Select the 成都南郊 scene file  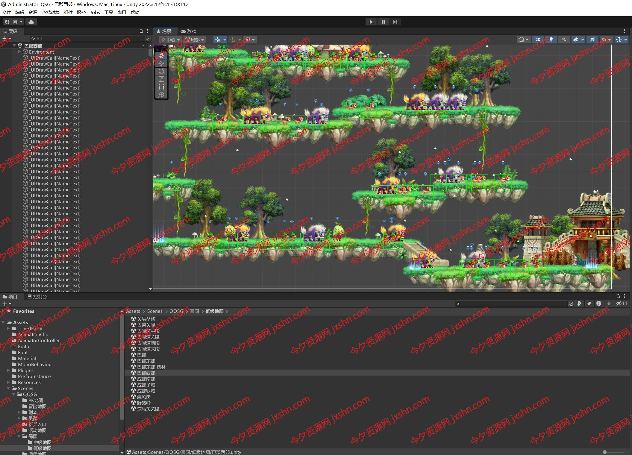click(146, 379)
